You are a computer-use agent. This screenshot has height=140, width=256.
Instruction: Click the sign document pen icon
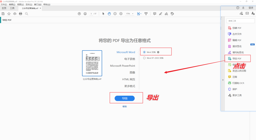point(166,14)
